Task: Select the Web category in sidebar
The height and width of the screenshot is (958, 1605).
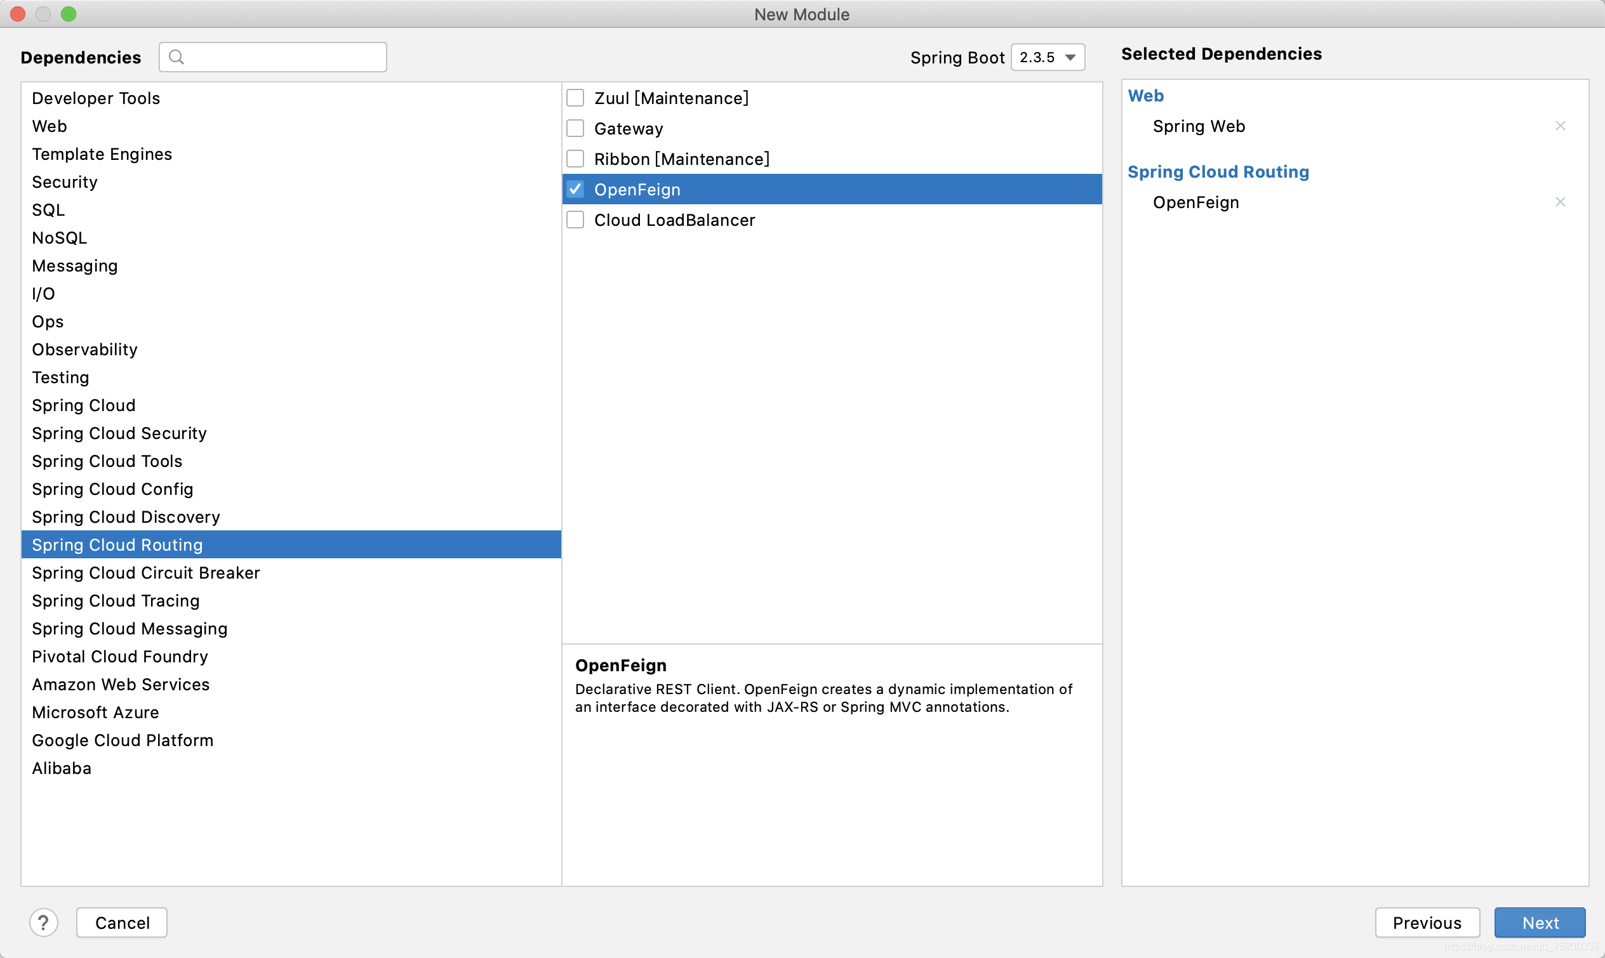Action: [x=50, y=126]
